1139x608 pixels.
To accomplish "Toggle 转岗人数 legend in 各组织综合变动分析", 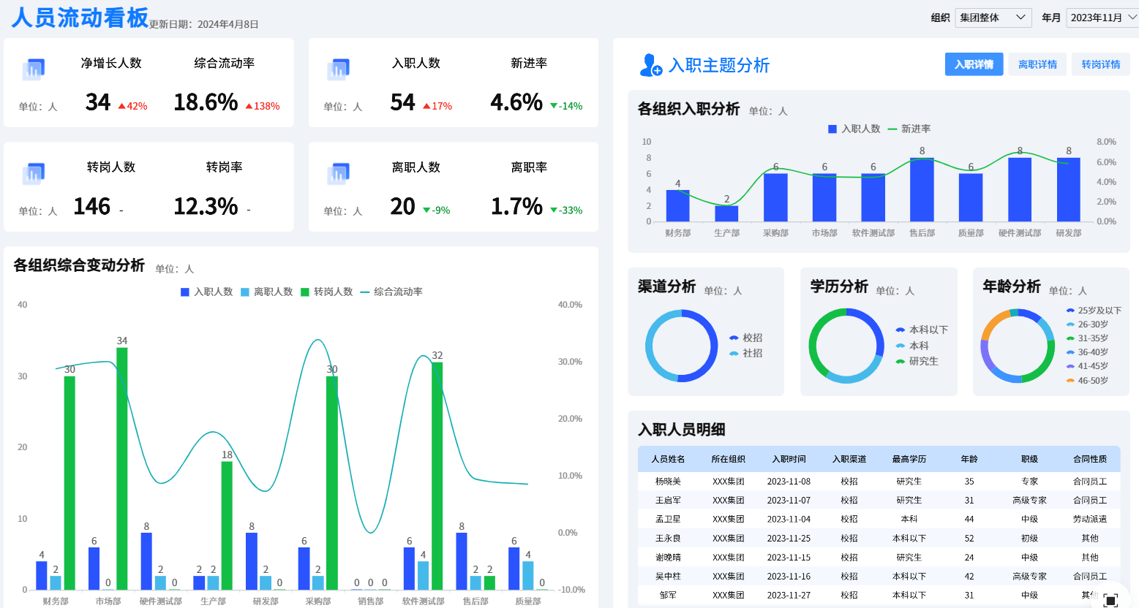I will tap(327, 292).
